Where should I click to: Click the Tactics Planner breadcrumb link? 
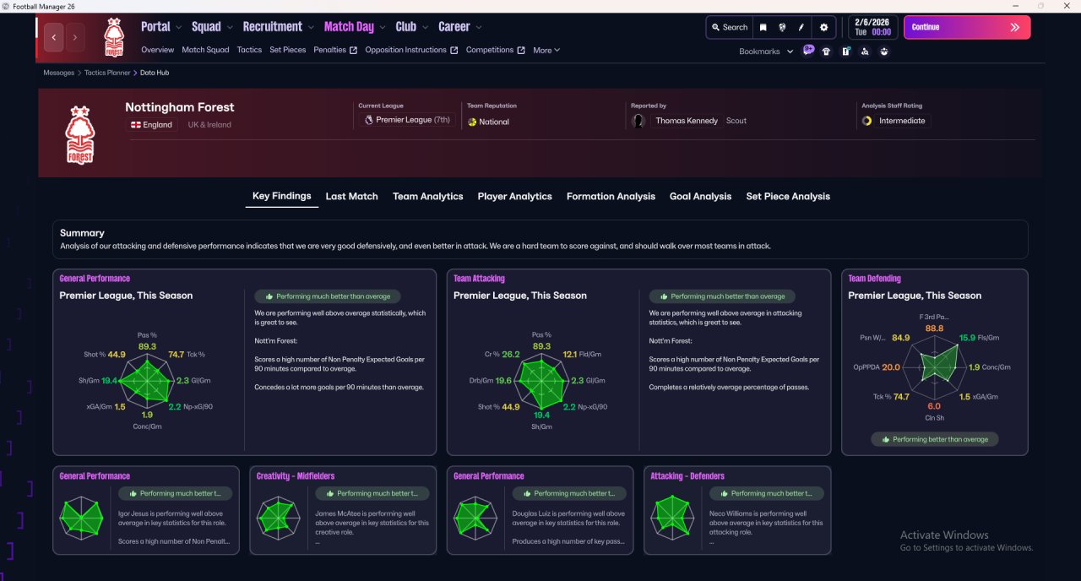tap(107, 73)
